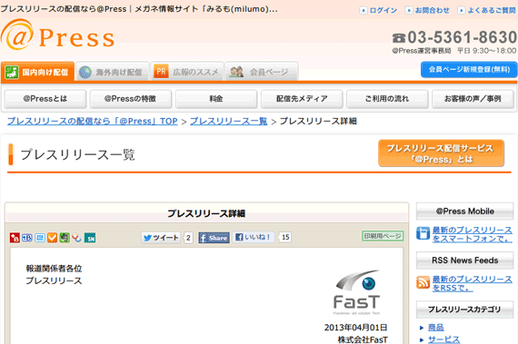The width and height of the screenshot is (518, 344).
Task: Click the よくあるご質問 arrow icon
Action: (x=461, y=11)
